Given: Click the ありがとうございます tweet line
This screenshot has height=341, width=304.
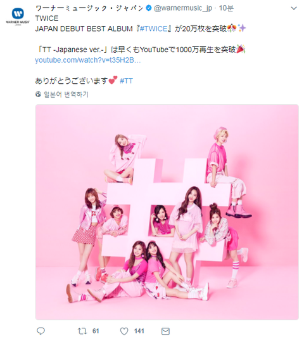Looking at the screenshot, I should click(72, 81).
